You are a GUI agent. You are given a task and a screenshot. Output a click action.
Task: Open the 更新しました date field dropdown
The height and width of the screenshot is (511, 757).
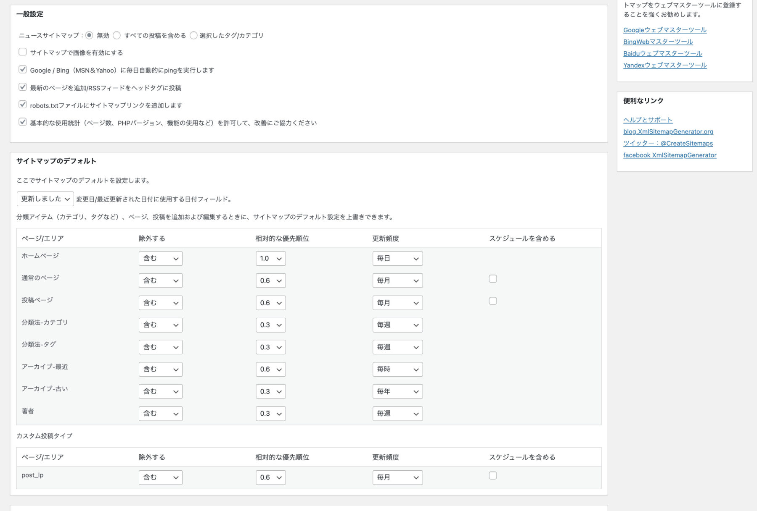[x=45, y=199]
